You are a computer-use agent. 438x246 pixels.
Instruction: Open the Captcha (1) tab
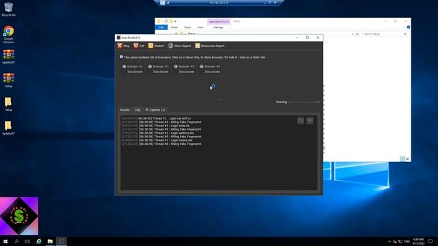155,110
